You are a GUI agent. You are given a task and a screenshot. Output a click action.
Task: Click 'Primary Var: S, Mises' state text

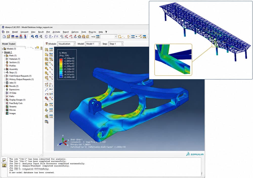(80, 144)
